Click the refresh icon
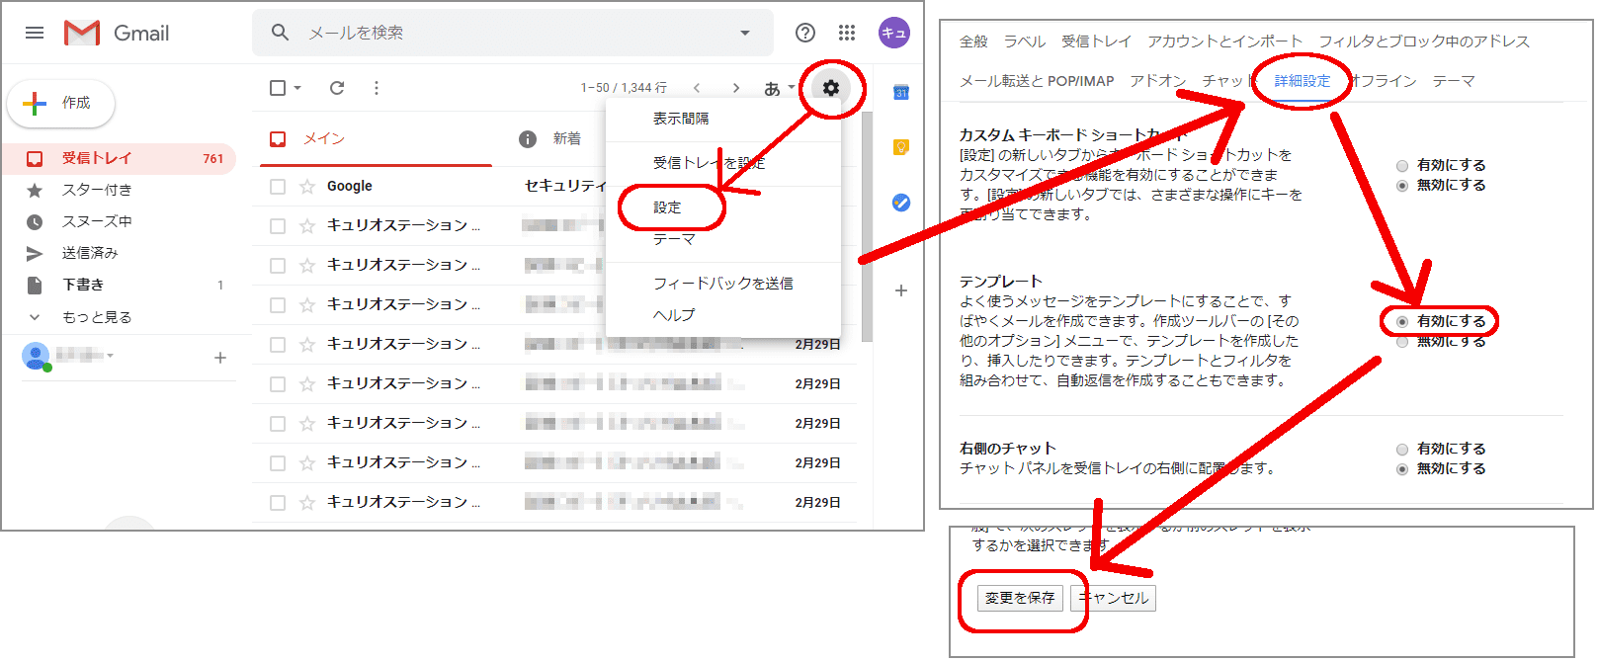Screen dimensions: 1598x662 tap(337, 88)
